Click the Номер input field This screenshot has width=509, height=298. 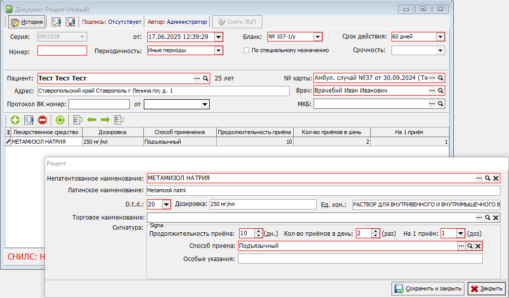62,51
